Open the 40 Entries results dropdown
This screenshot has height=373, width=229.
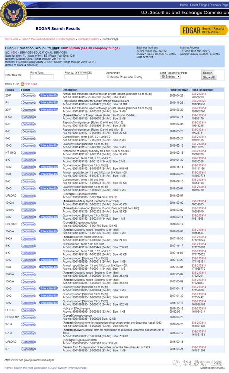pyautogui.click(x=170, y=76)
